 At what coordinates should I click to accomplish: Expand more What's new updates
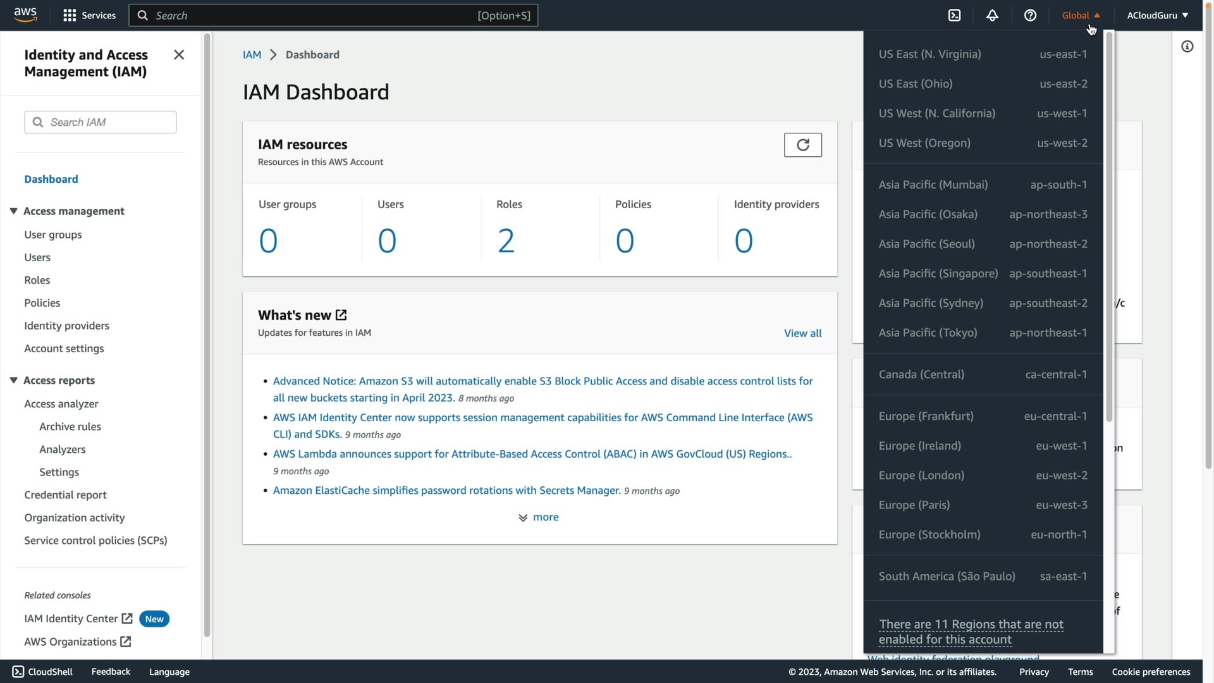coord(539,517)
